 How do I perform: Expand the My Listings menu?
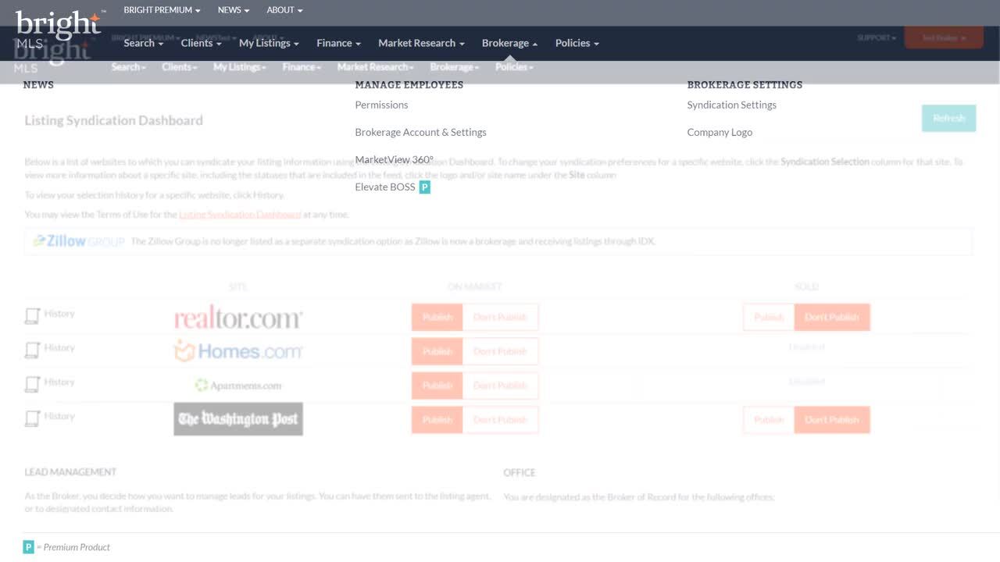(x=269, y=43)
